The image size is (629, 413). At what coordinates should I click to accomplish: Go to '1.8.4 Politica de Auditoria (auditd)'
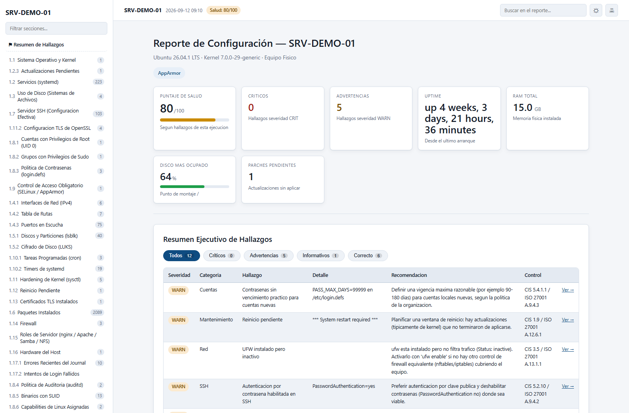tap(56, 385)
